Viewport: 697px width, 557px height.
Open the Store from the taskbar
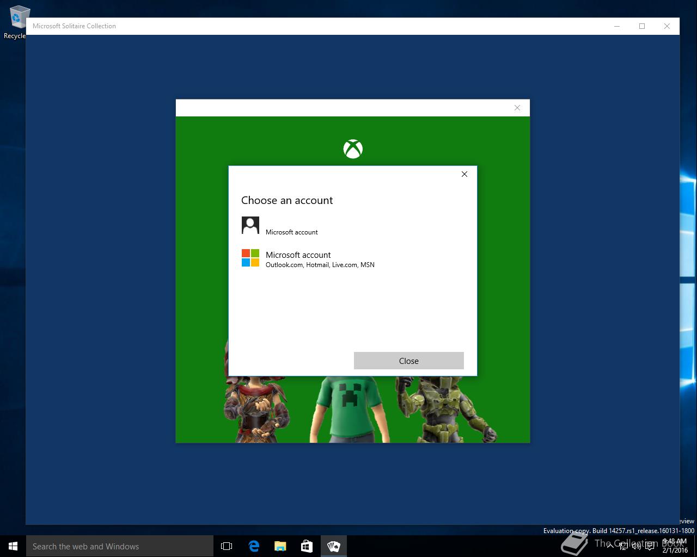pos(307,546)
